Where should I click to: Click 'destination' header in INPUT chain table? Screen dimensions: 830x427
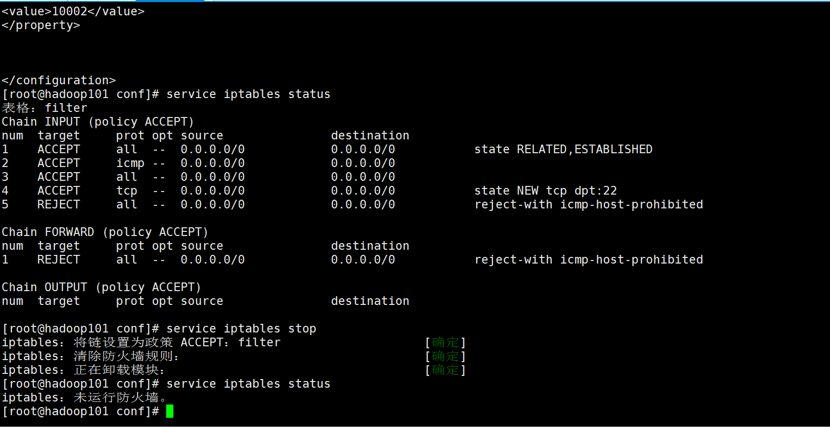coord(370,135)
